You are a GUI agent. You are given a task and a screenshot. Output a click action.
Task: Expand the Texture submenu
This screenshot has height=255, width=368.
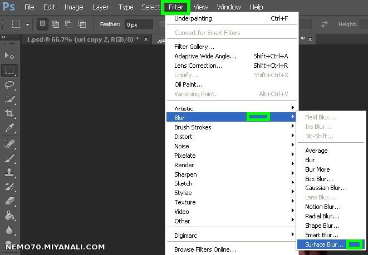[x=231, y=202]
